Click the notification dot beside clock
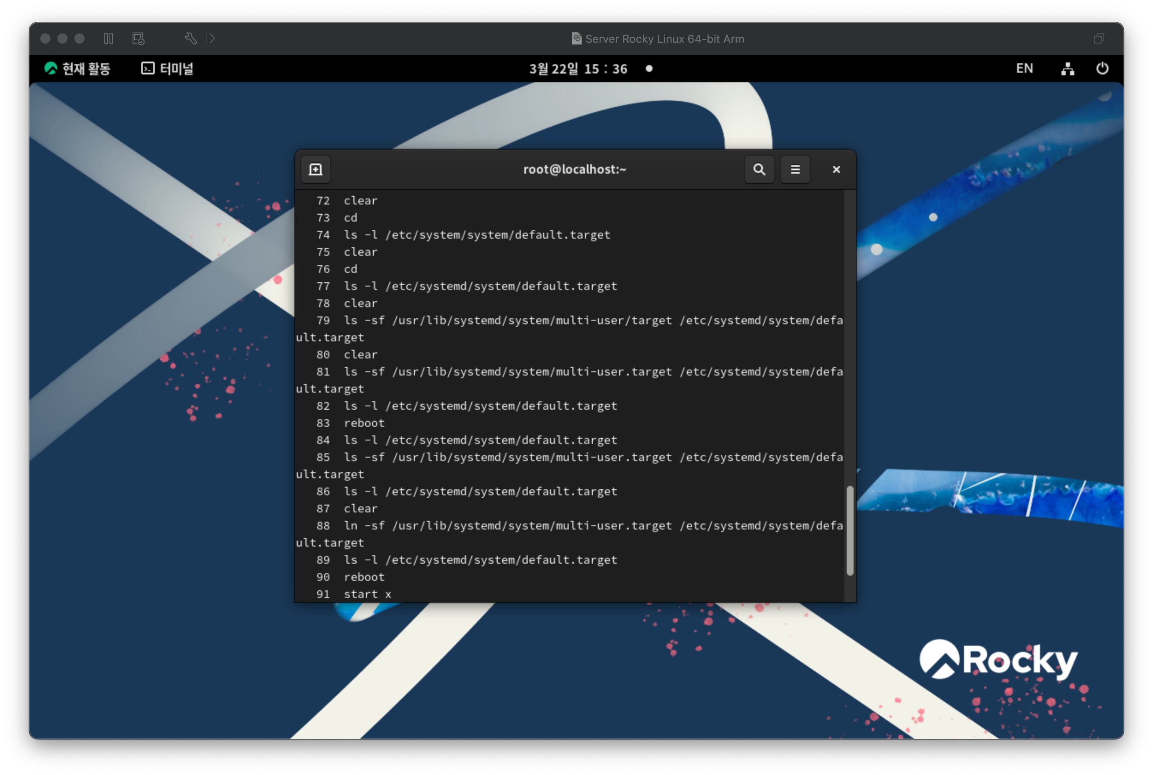 pos(649,69)
